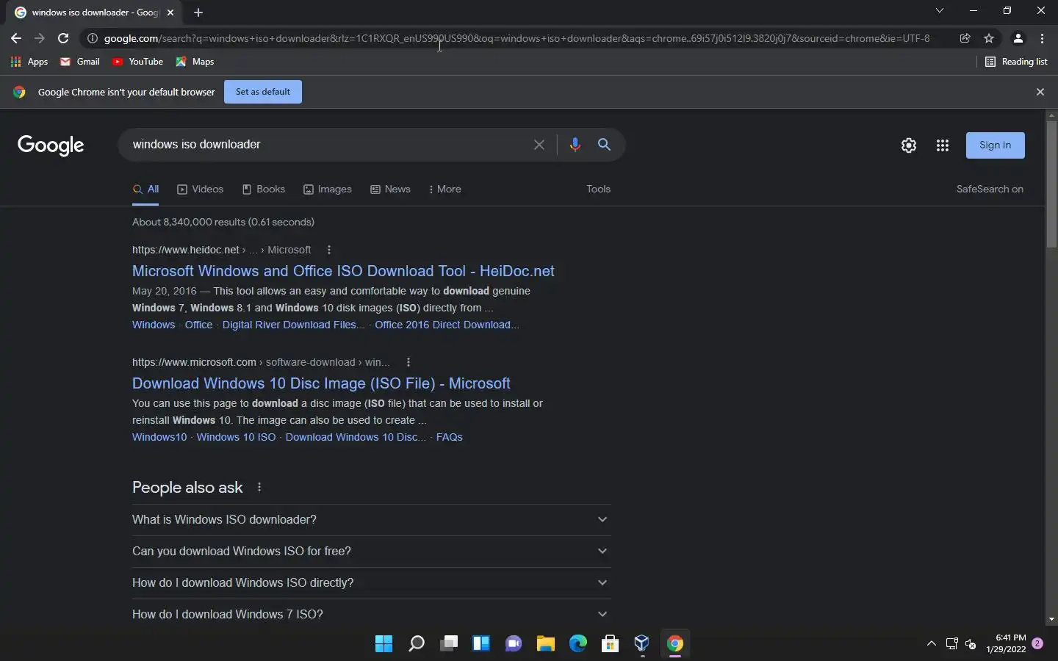Open File Explorer from taskbar
The width and height of the screenshot is (1058, 661).
(545, 644)
